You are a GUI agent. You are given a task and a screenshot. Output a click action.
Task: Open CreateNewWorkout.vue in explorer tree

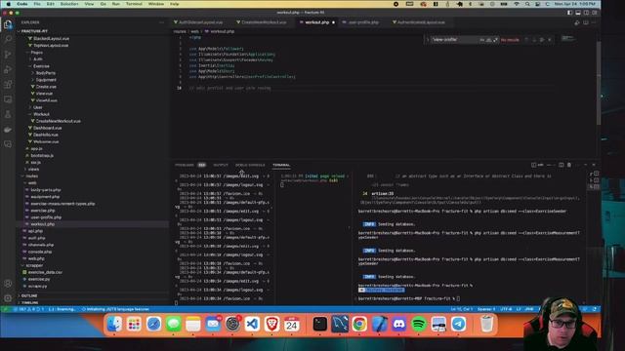(x=58, y=121)
